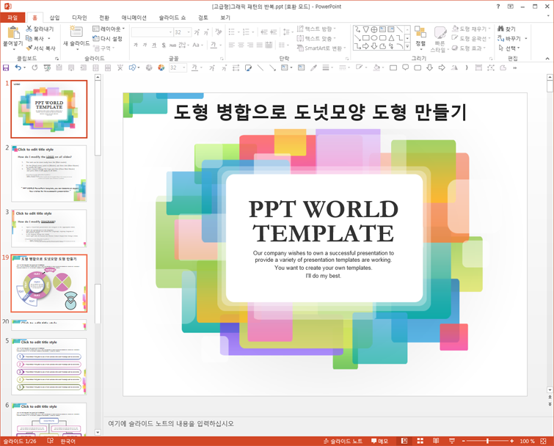Click the Paste (붙여넣기) clipboard icon
Image resolution: width=554 pixels, height=446 pixels.
coord(13,32)
